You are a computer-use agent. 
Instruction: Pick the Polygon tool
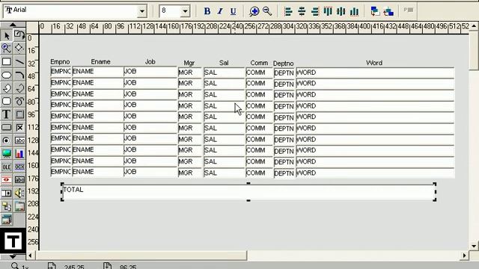click(x=7, y=88)
